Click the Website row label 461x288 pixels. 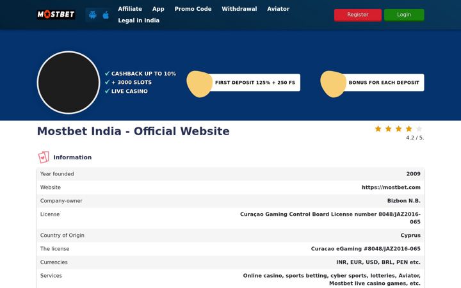click(51, 187)
